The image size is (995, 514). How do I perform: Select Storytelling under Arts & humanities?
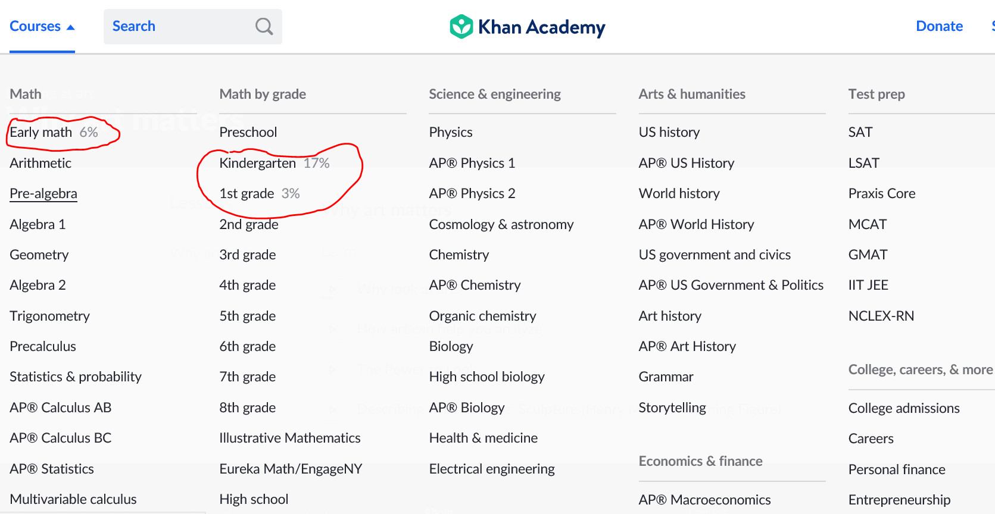[672, 408]
